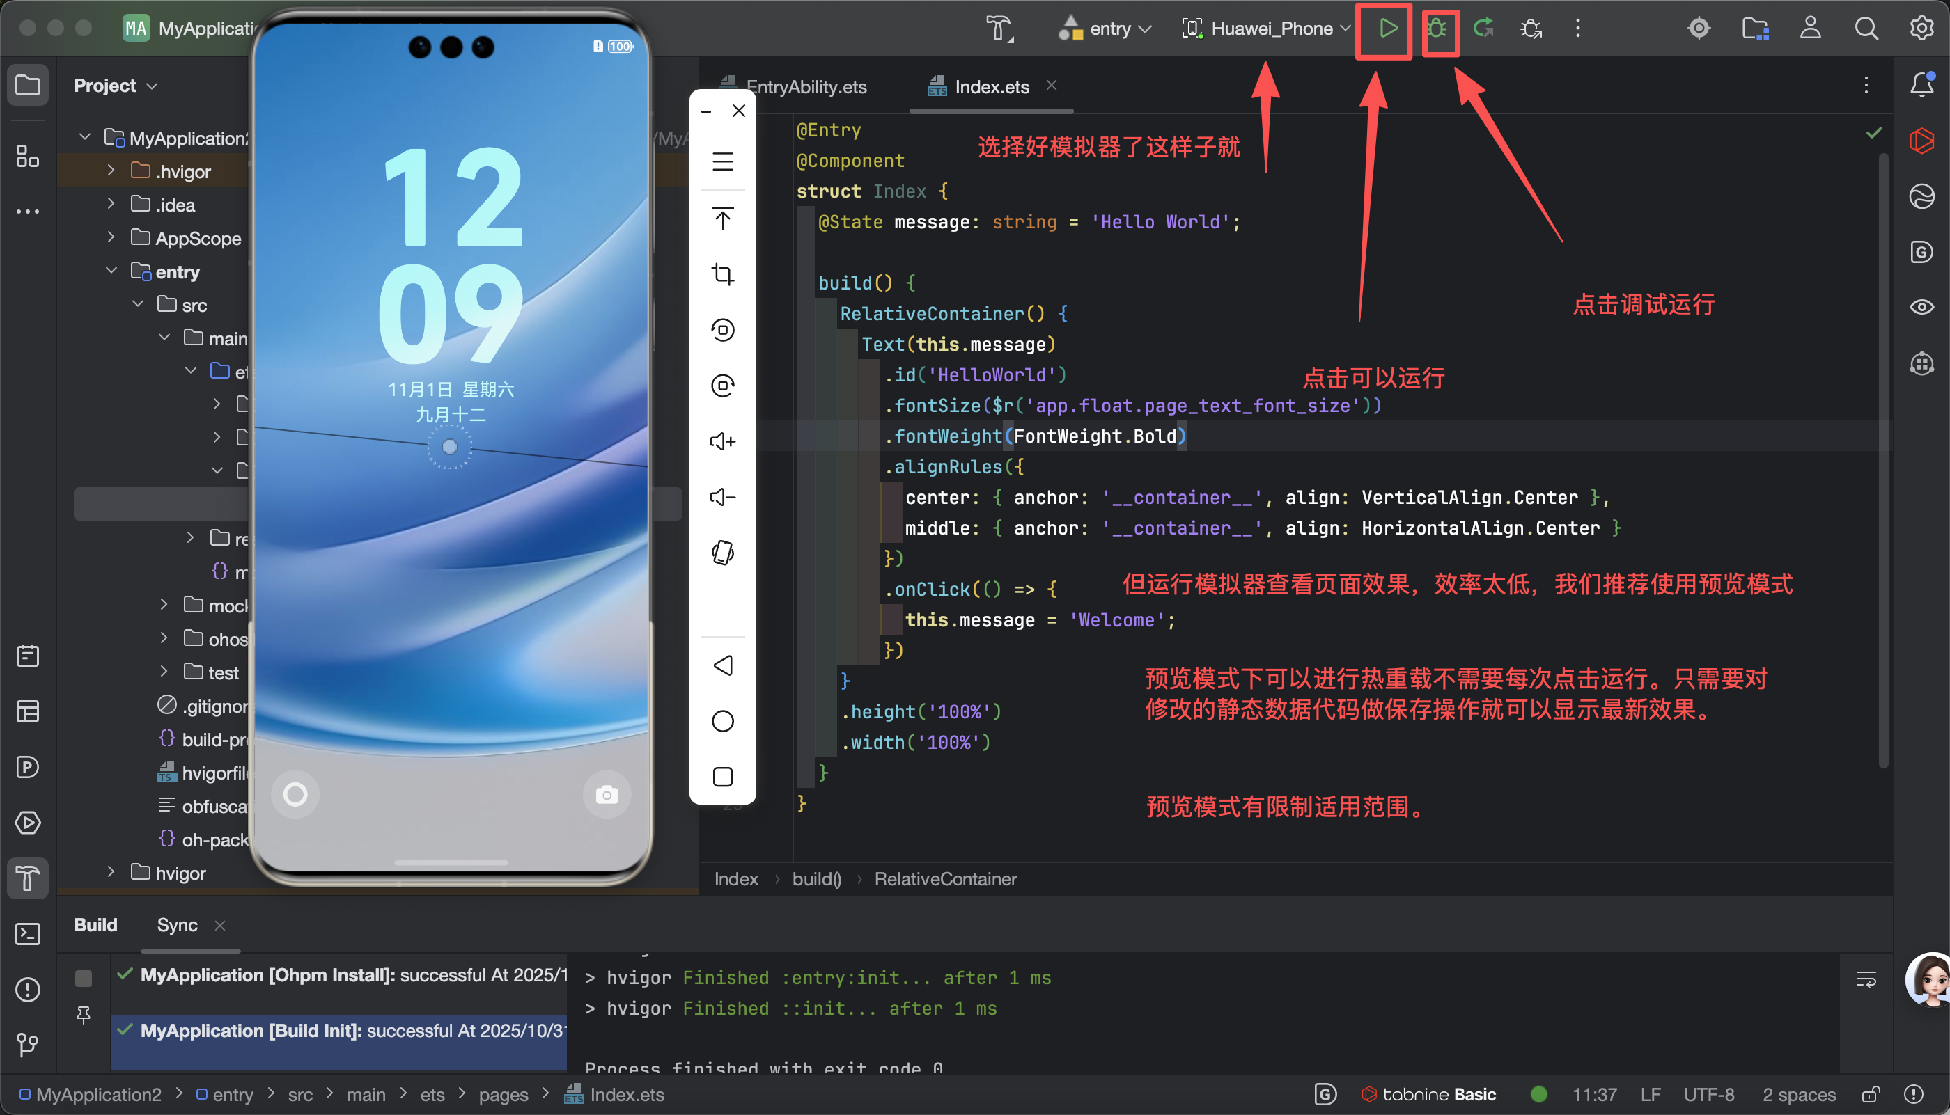This screenshot has height=1115, width=1950.
Task: Click read-only lock toggle in status bar
Action: [x=1871, y=1094]
